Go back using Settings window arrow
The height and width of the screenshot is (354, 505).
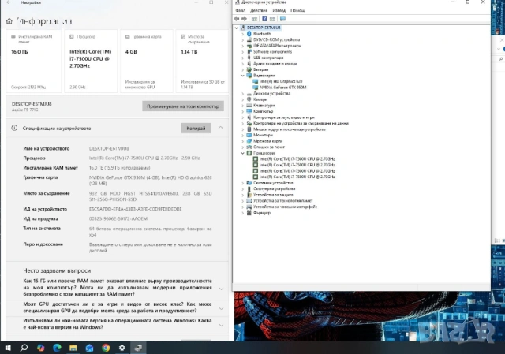coord(9,2)
